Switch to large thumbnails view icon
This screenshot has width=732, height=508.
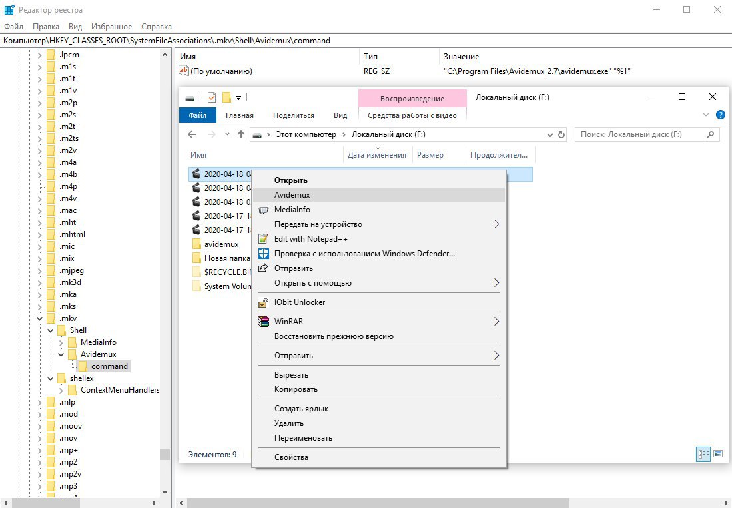pos(718,454)
